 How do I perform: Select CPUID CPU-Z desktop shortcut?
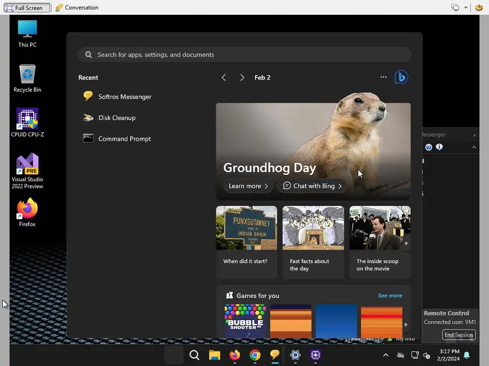click(27, 122)
